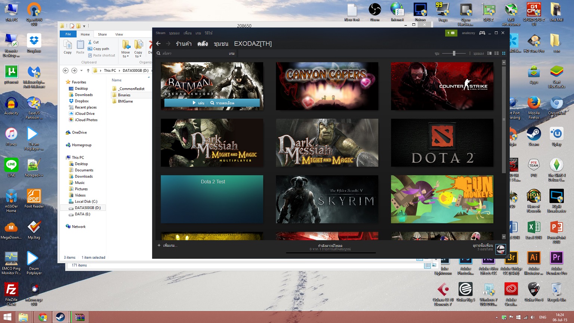Viewport: 574px width, 323px height.
Task: Open Steam from the taskbar
Action: (x=60, y=317)
